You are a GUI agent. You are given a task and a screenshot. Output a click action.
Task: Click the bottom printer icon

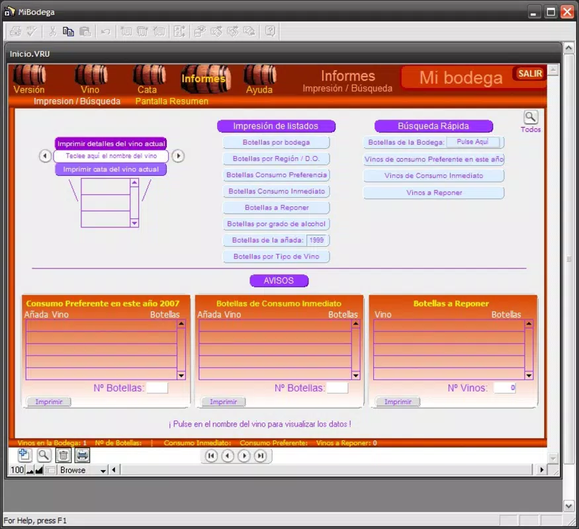click(x=82, y=455)
